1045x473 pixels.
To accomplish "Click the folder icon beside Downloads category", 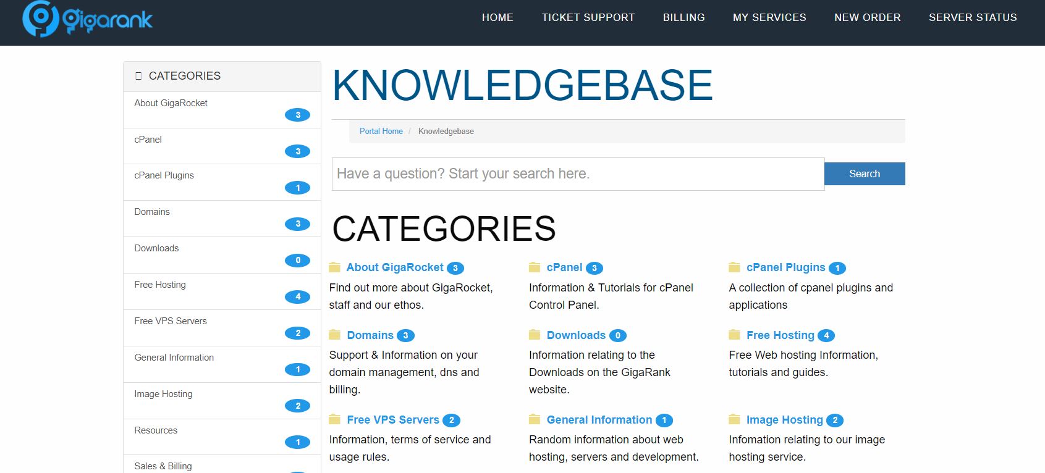I will 535,335.
